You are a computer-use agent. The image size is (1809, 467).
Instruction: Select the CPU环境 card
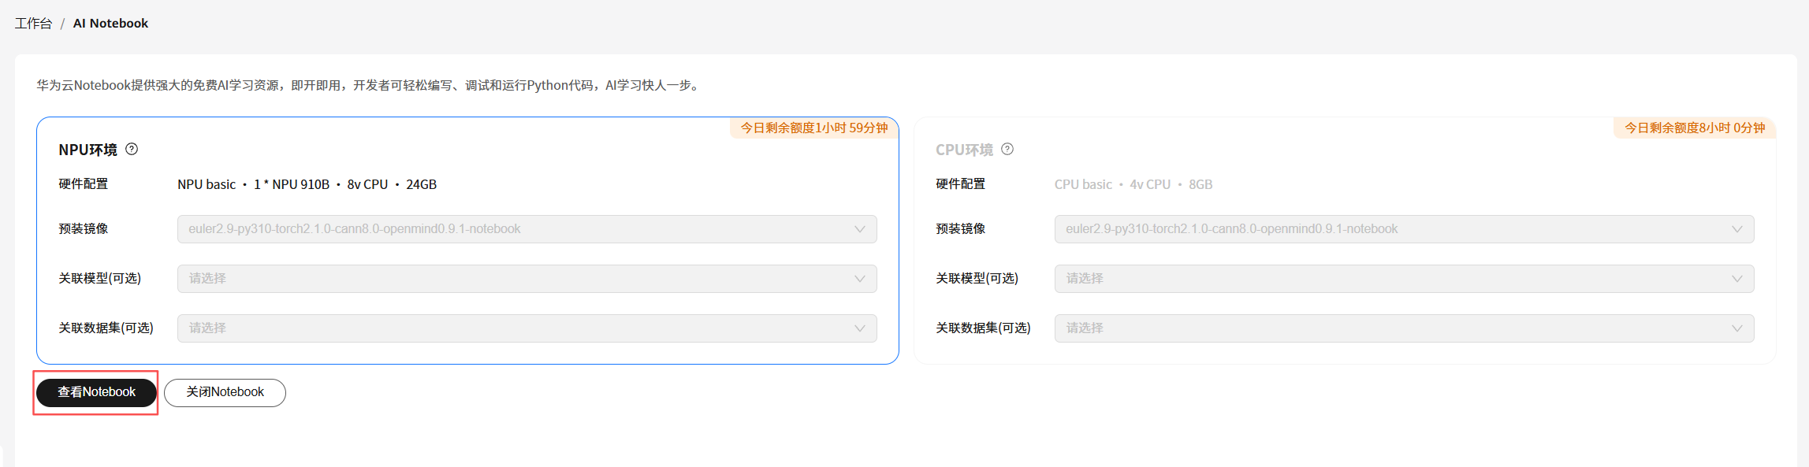tap(1340, 158)
